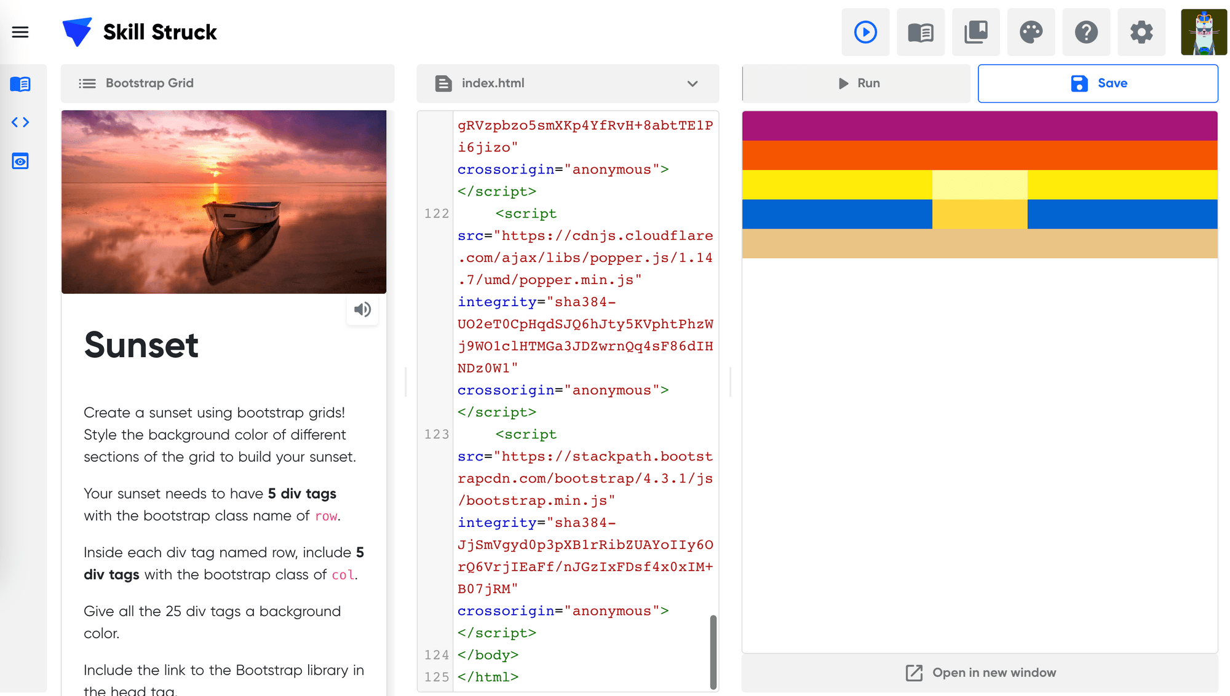Expand the index.html file dropdown
This screenshot has height=696, width=1230.
point(692,84)
